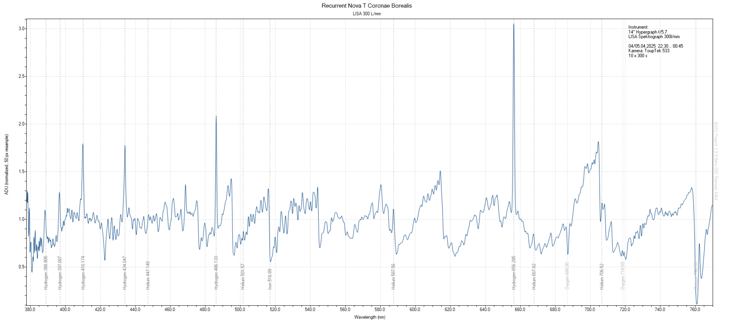Viewport: 734px width, 324px height.
Task: Select the '480.0' x-axis tick label
Action: (x=205, y=309)
